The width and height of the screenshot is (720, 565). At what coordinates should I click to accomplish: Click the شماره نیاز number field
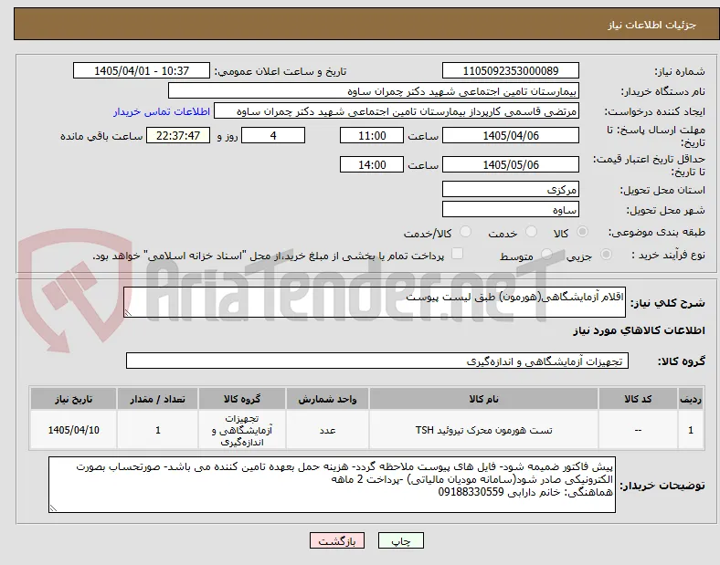[510, 70]
